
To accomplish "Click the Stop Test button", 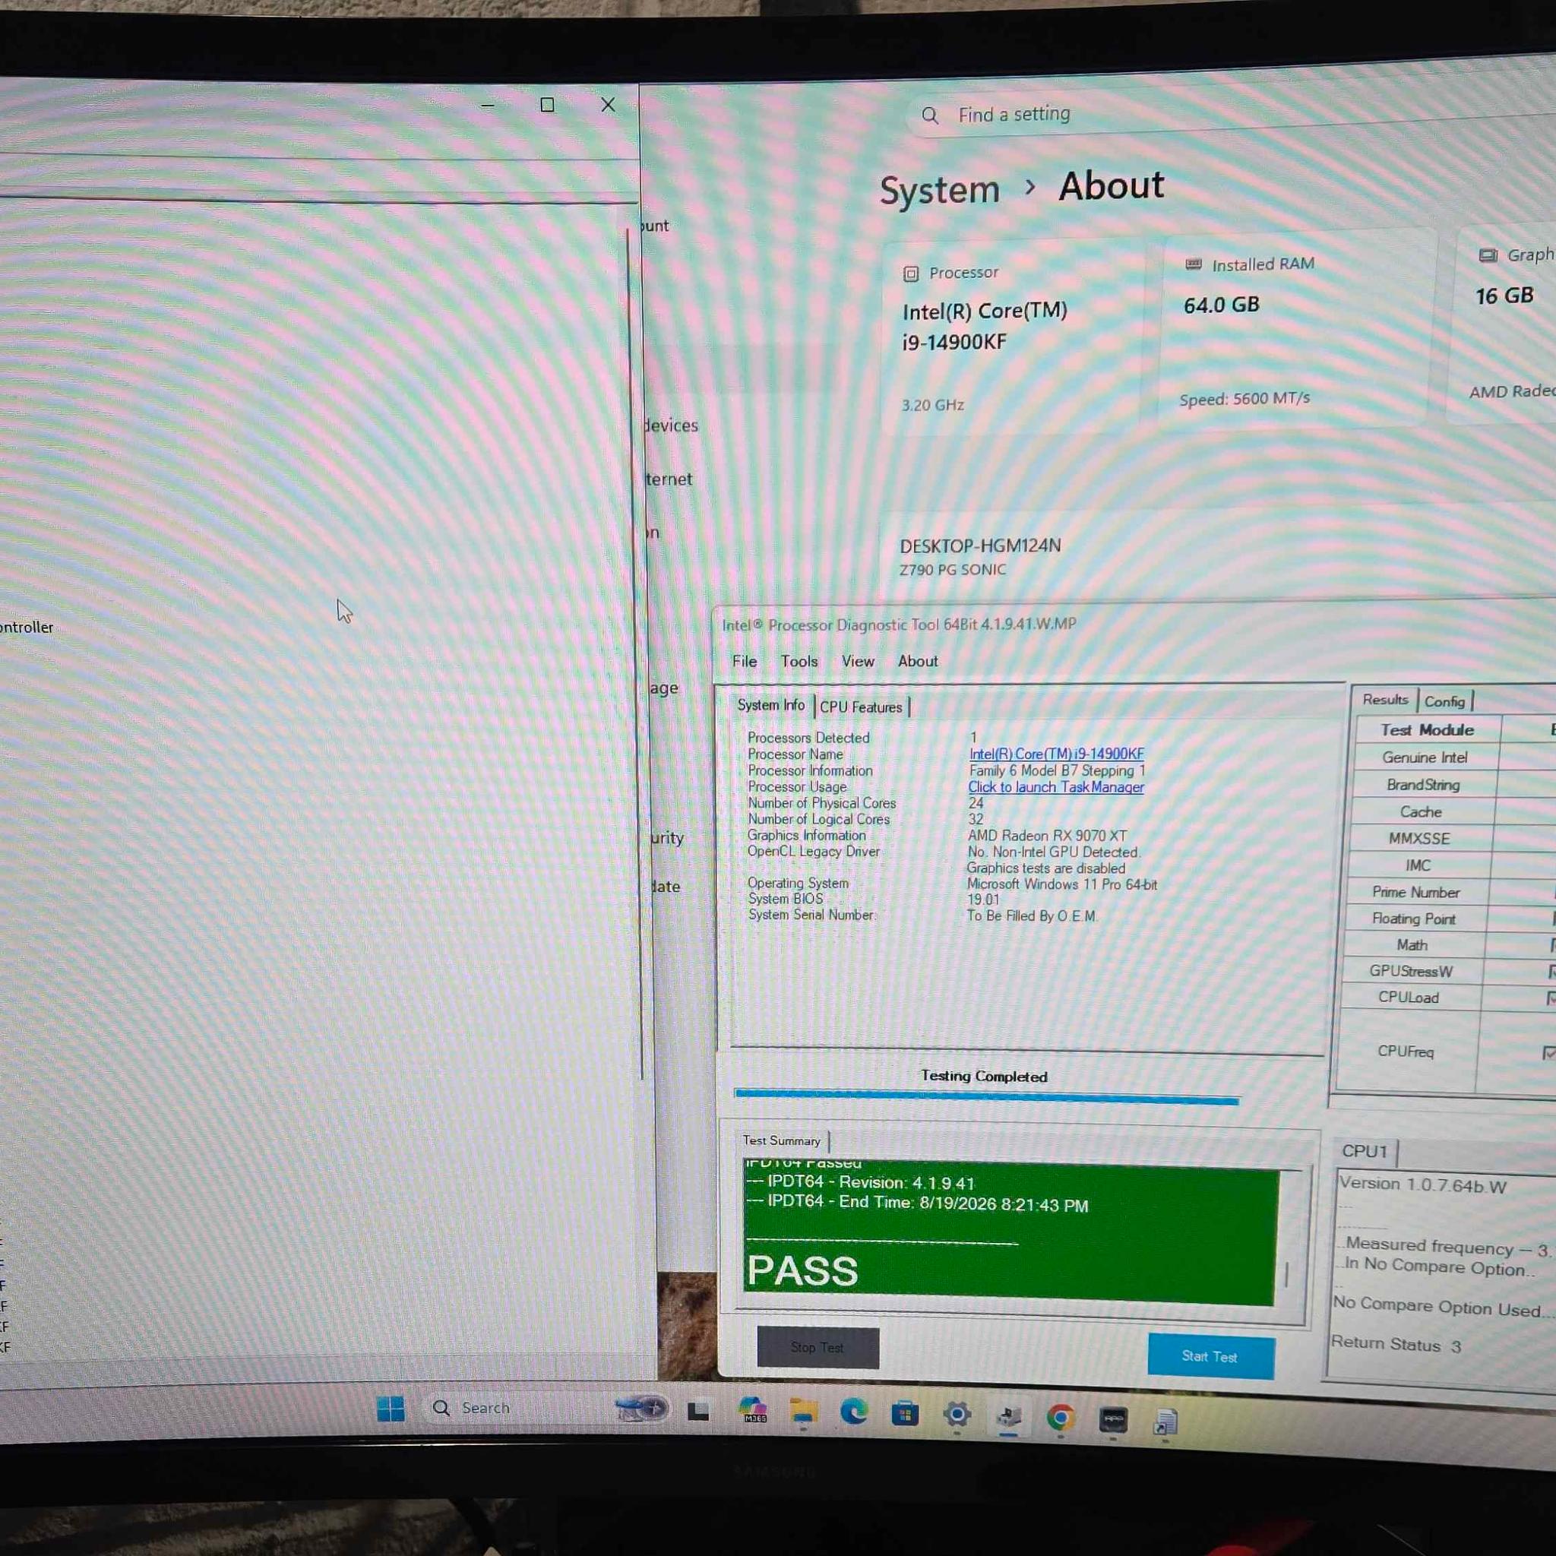I will point(818,1347).
